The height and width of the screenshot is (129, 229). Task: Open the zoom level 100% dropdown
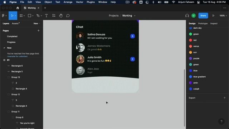tap(223, 16)
